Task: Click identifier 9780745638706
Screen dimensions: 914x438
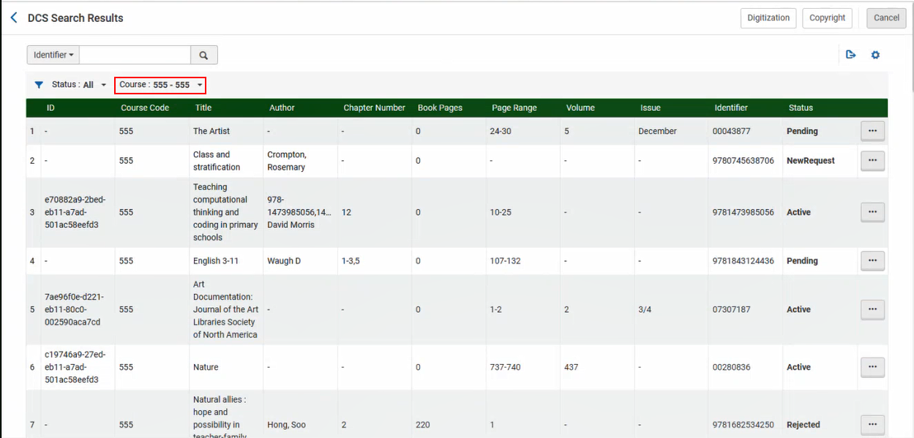Action: (x=743, y=160)
